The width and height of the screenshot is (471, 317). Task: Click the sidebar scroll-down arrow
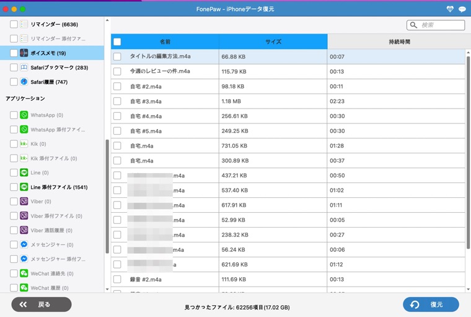[107, 289]
